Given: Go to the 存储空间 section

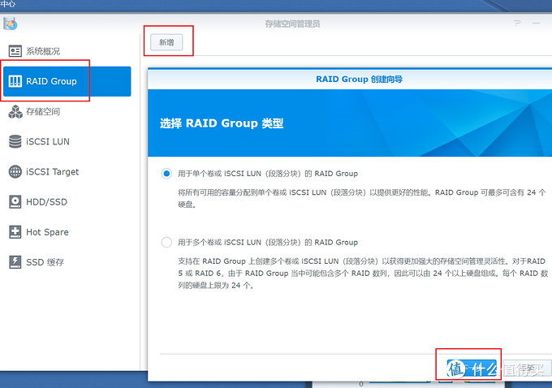Looking at the screenshot, I should pos(67,112).
